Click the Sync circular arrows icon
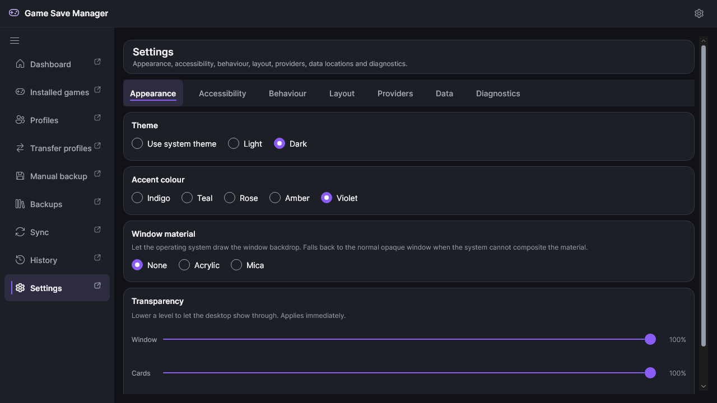The height and width of the screenshot is (403, 717). click(20, 232)
